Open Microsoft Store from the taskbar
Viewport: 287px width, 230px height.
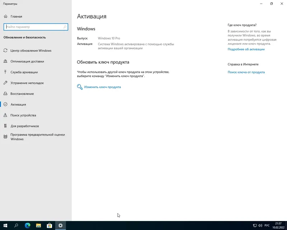(50, 225)
